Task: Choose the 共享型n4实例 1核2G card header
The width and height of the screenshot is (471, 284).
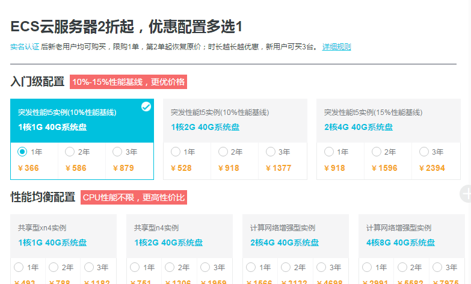Action: click(x=179, y=236)
